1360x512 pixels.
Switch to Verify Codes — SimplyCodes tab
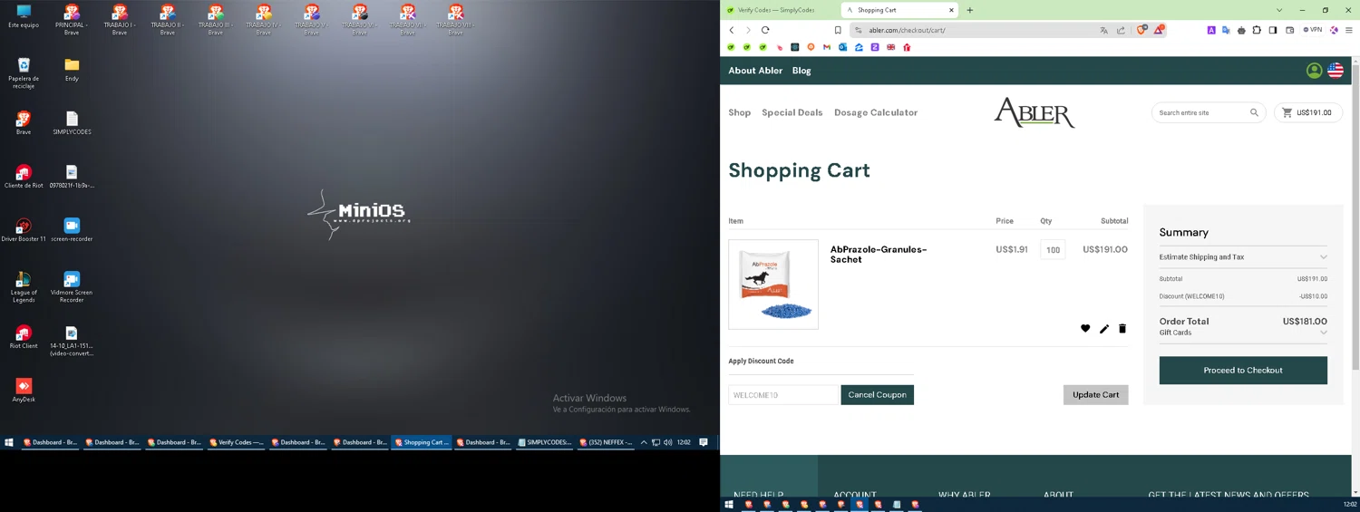point(780,10)
